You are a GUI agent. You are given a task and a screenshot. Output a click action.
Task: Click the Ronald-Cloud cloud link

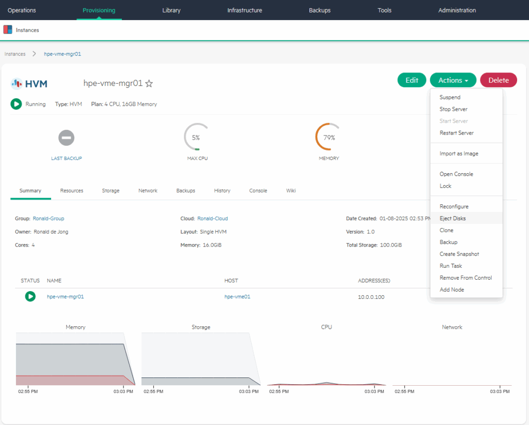(x=212, y=219)
